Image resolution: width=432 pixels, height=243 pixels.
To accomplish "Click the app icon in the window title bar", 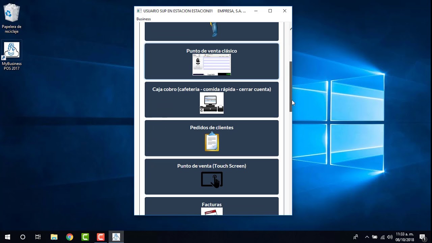I will pyautogui.click(x=139, y=11).
